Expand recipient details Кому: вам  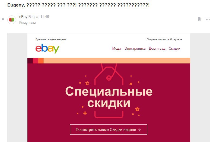click(27, 23)
